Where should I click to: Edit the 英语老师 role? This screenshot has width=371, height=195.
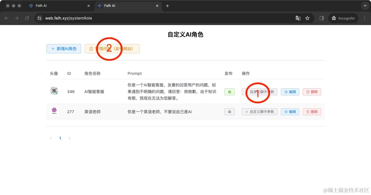point(290,112)
